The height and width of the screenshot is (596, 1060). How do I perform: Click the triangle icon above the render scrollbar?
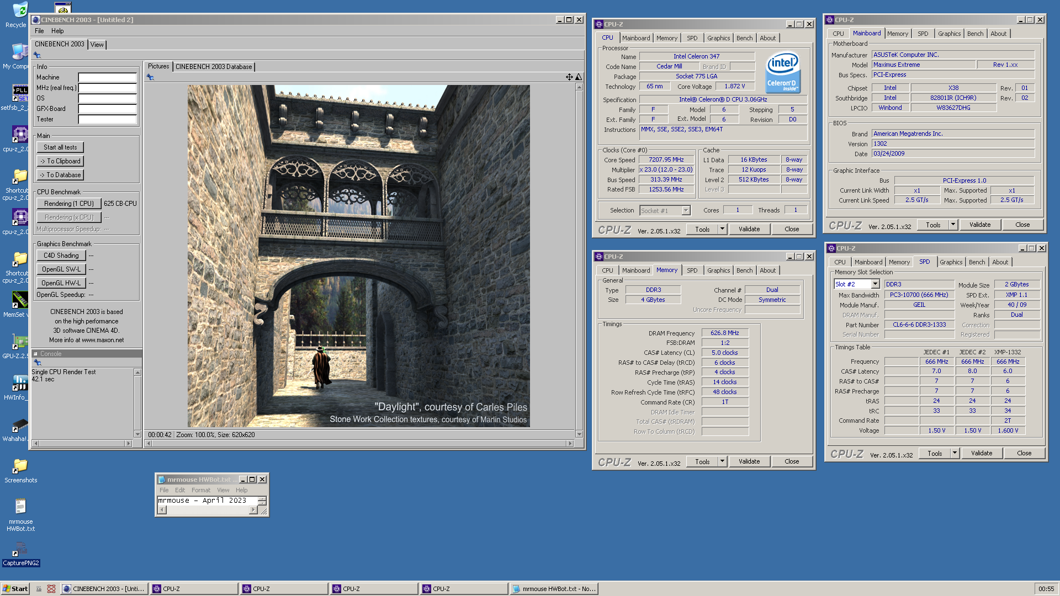[x=579, y=77]
